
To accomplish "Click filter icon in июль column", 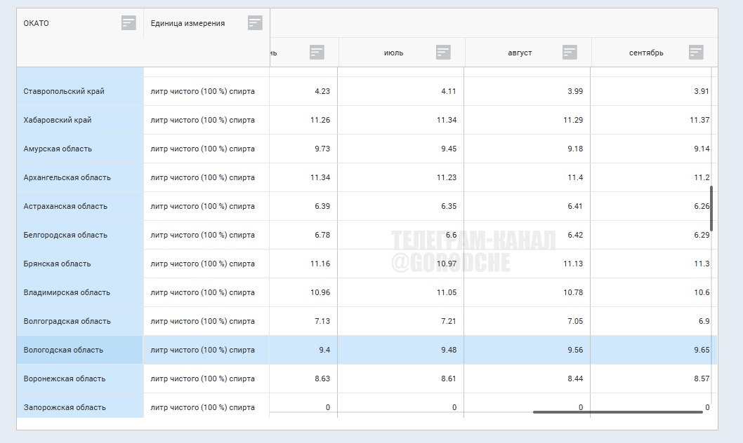I will coord(443,52).
